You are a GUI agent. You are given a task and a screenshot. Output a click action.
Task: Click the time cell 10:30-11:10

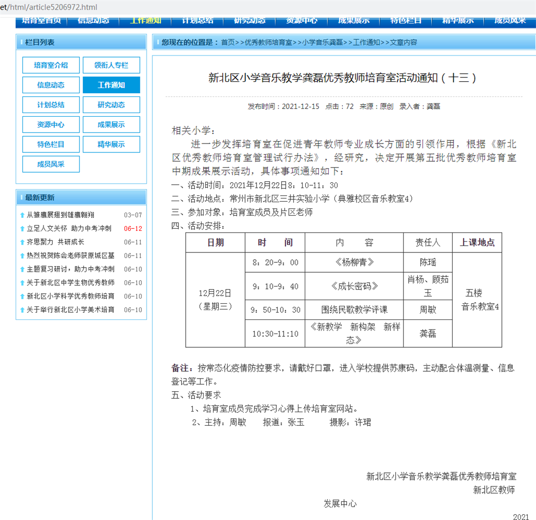click(275, 334)
